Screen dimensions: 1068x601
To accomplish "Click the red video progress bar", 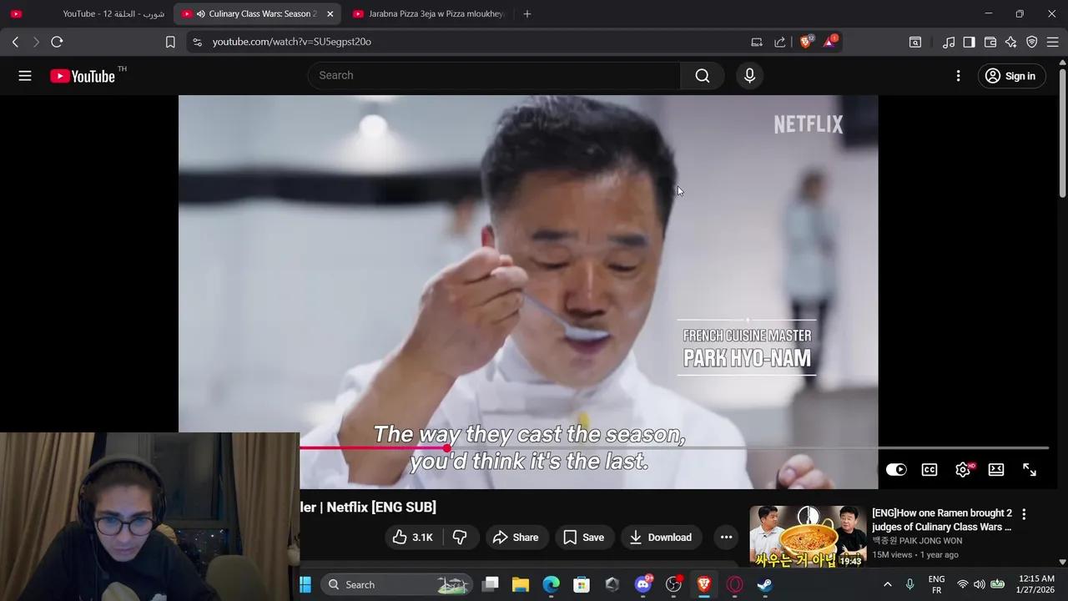I will (x=375, y=448).
